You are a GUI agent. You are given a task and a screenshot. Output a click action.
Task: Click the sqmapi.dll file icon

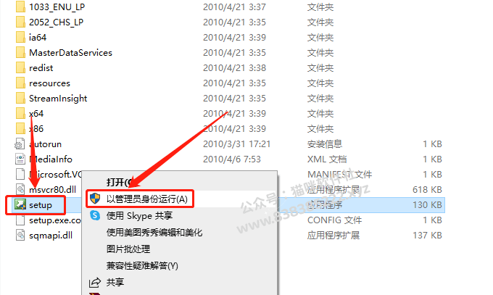pos(20,236)
